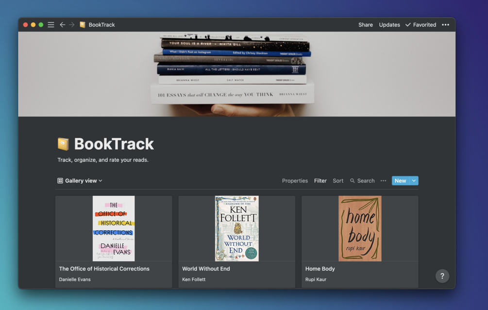The width and height of the screenshot is (488, 310).
Task: Click the search magnifier icon
Action: (x=353, y=181)
